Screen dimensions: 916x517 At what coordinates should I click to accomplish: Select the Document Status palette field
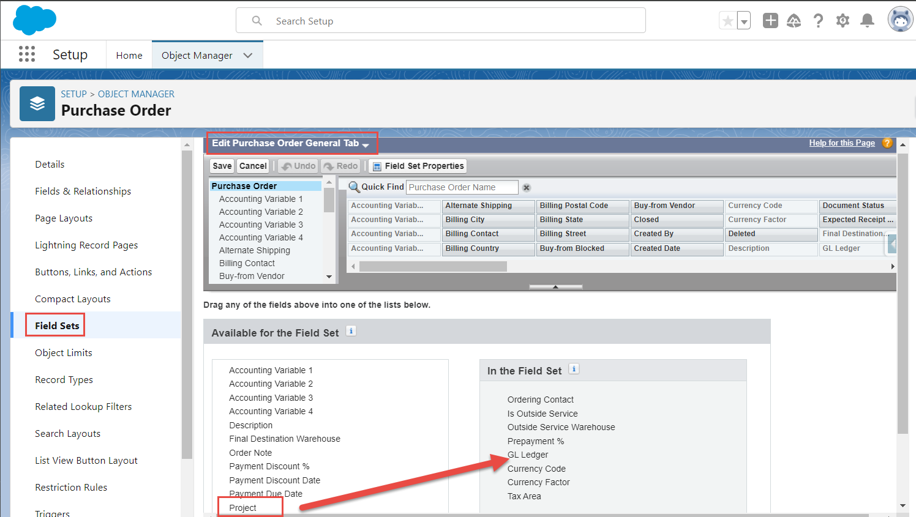pyautogui.click(x=858, y=206)
